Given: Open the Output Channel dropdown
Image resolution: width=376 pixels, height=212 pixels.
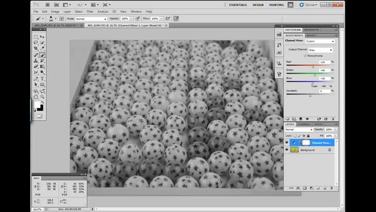Looking at the screenshot, I should pos(320,50).
